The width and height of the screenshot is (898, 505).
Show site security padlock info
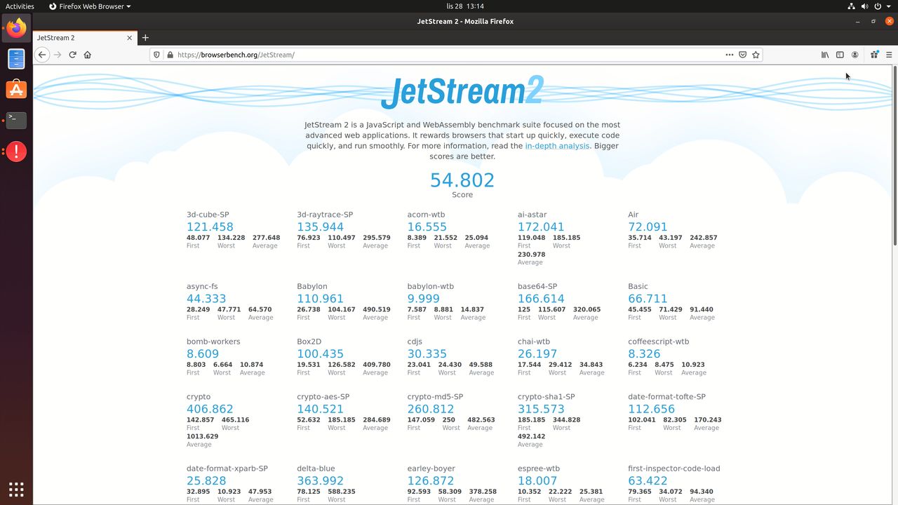click(x=169, y=55)
